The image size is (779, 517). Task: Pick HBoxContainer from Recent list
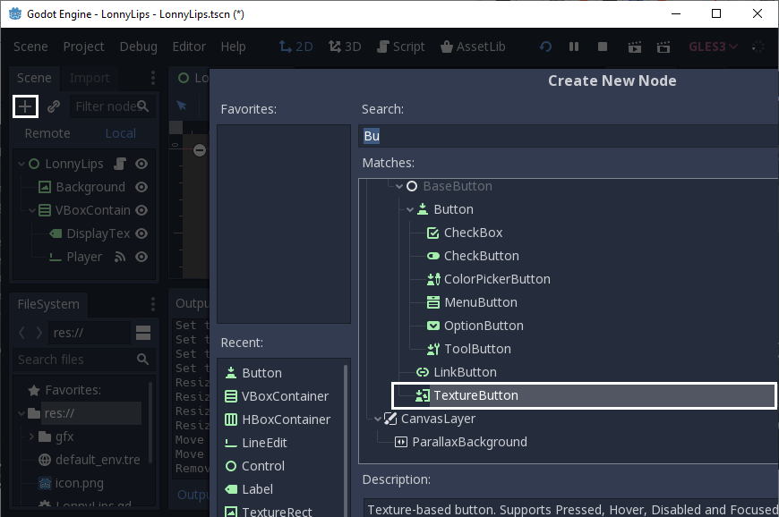coord(278,420)
